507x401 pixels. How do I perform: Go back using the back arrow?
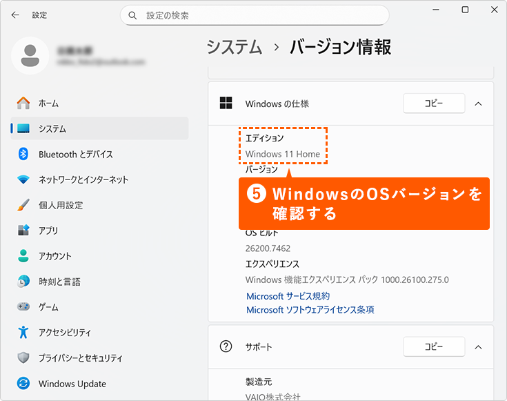pyautogui.click(x=15, y=14)
